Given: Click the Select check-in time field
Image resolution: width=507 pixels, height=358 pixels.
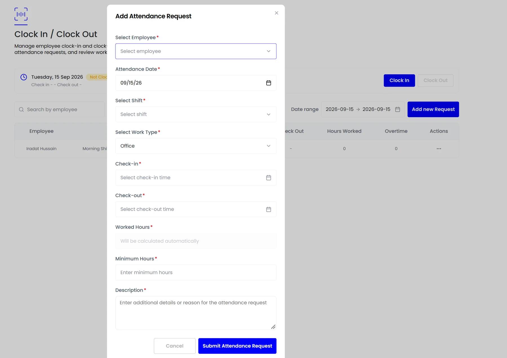Looking at the screenshot, I should [x=196, y=177].
